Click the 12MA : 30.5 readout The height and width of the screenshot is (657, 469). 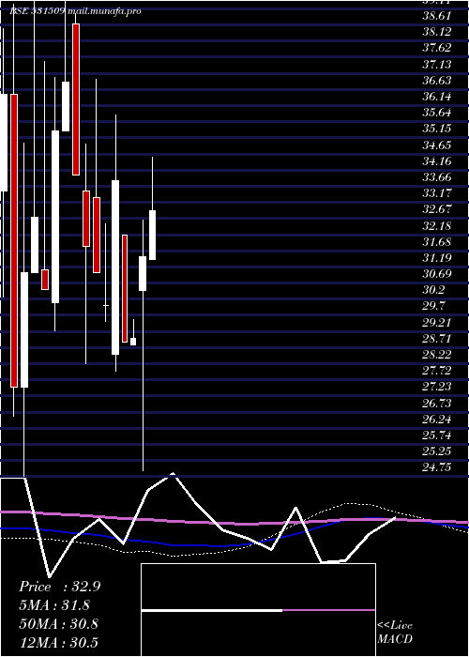tap(58, 643)
